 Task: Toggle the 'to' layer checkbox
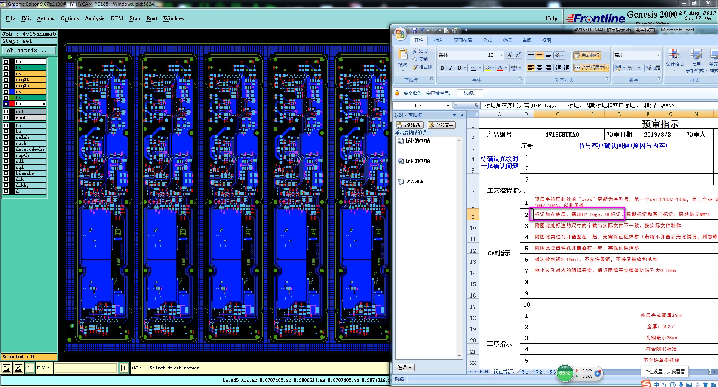tap(6, 62)
